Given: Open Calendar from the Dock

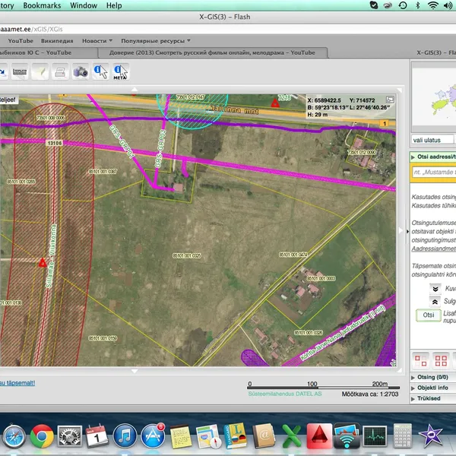Looking at the screenshot, I should 97,436.
